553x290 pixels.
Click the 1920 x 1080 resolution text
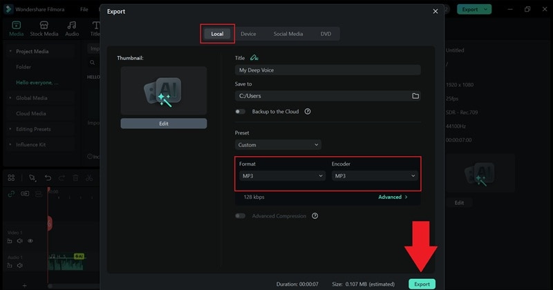pyautogui.click(x=460, y=84)
